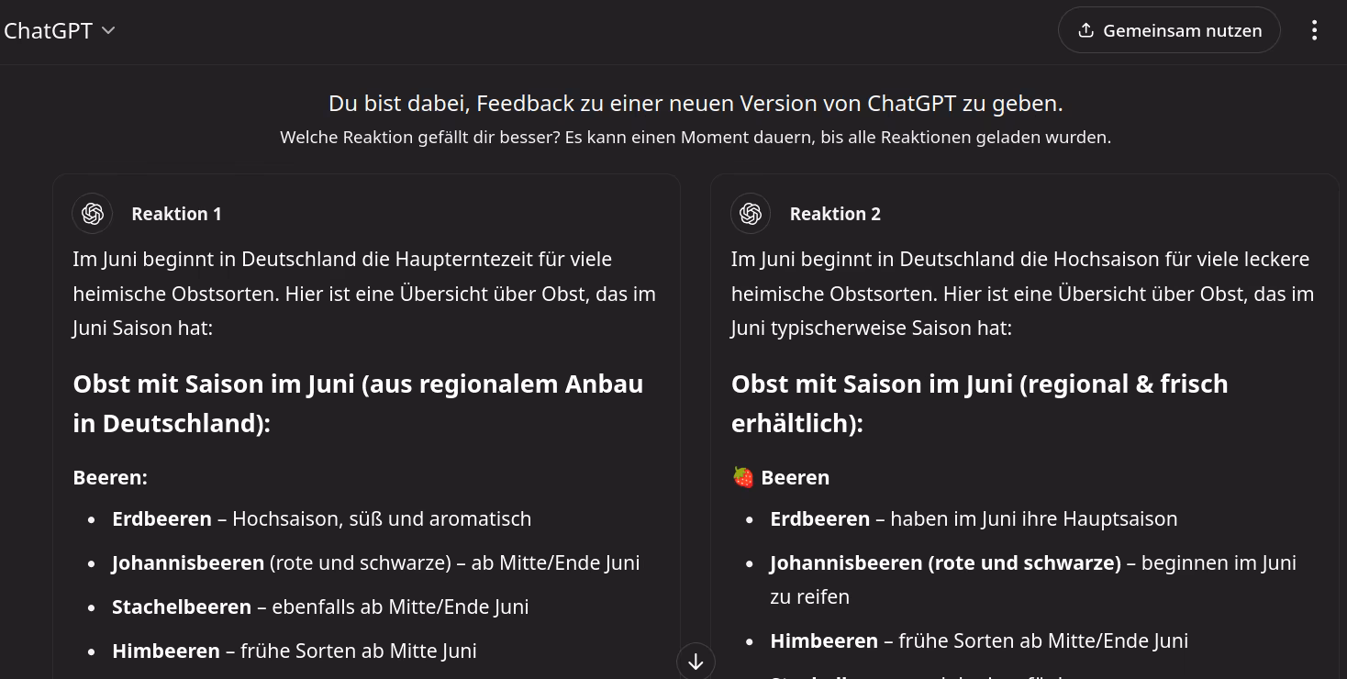1347x679 pixels.
Task: Click the bold Erdbeeren item in Reaktion 1
Action: pos(161,518)
